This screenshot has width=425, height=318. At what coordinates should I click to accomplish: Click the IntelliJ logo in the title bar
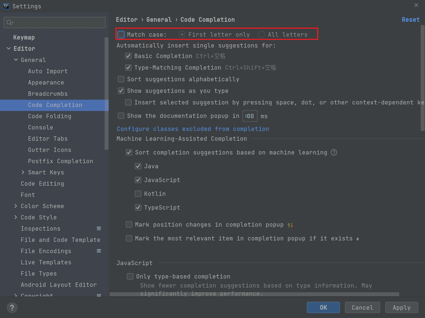tap(6, 6)
